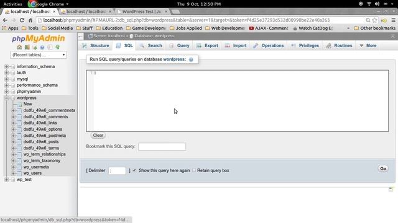This screenshot has height=223, width=398.
Task: Expand the performance_schema database
Action: tap(6, 85)
